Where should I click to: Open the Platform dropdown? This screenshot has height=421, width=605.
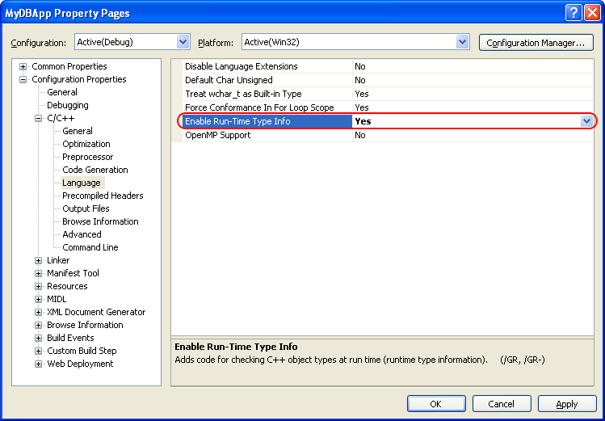coord(462,42)
